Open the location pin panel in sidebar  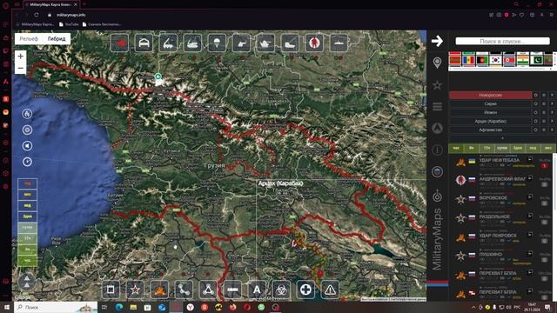(x=437, y=63)
